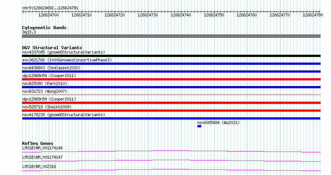Click ruler position 126624760
Screen dimensions: 331x175
(x=247, y=15)
